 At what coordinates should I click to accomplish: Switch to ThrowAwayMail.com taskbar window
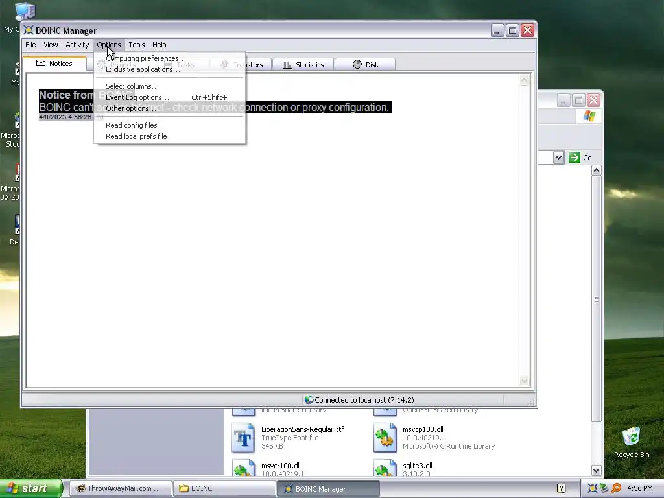click(x=121, y=488)
